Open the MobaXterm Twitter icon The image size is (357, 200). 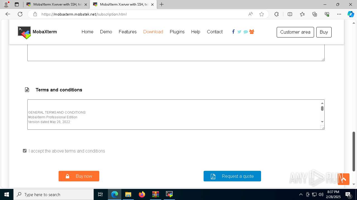click(239, 32)
